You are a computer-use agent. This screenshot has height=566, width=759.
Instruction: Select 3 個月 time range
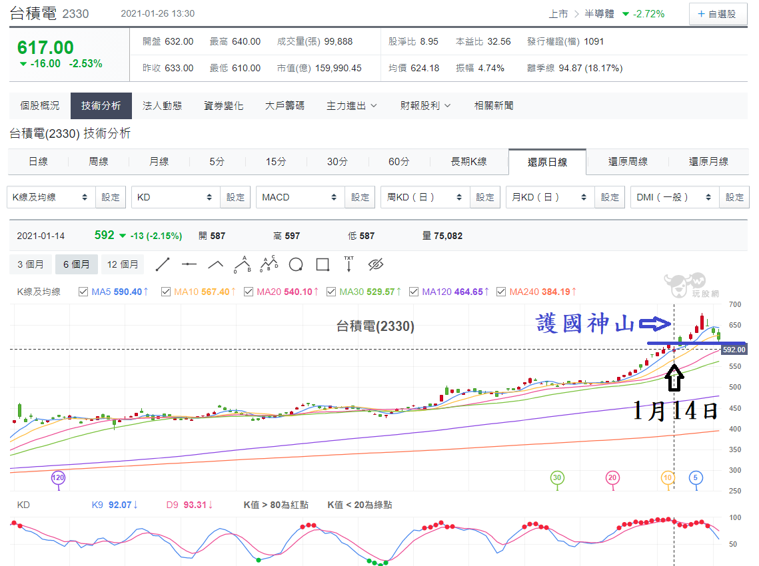click(x=31, y=264)
